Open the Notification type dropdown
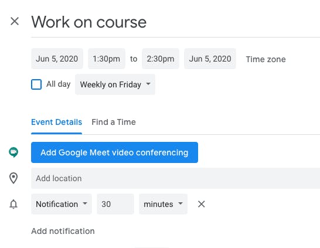The height and width of the screenshot is (248, 320). 62,204
